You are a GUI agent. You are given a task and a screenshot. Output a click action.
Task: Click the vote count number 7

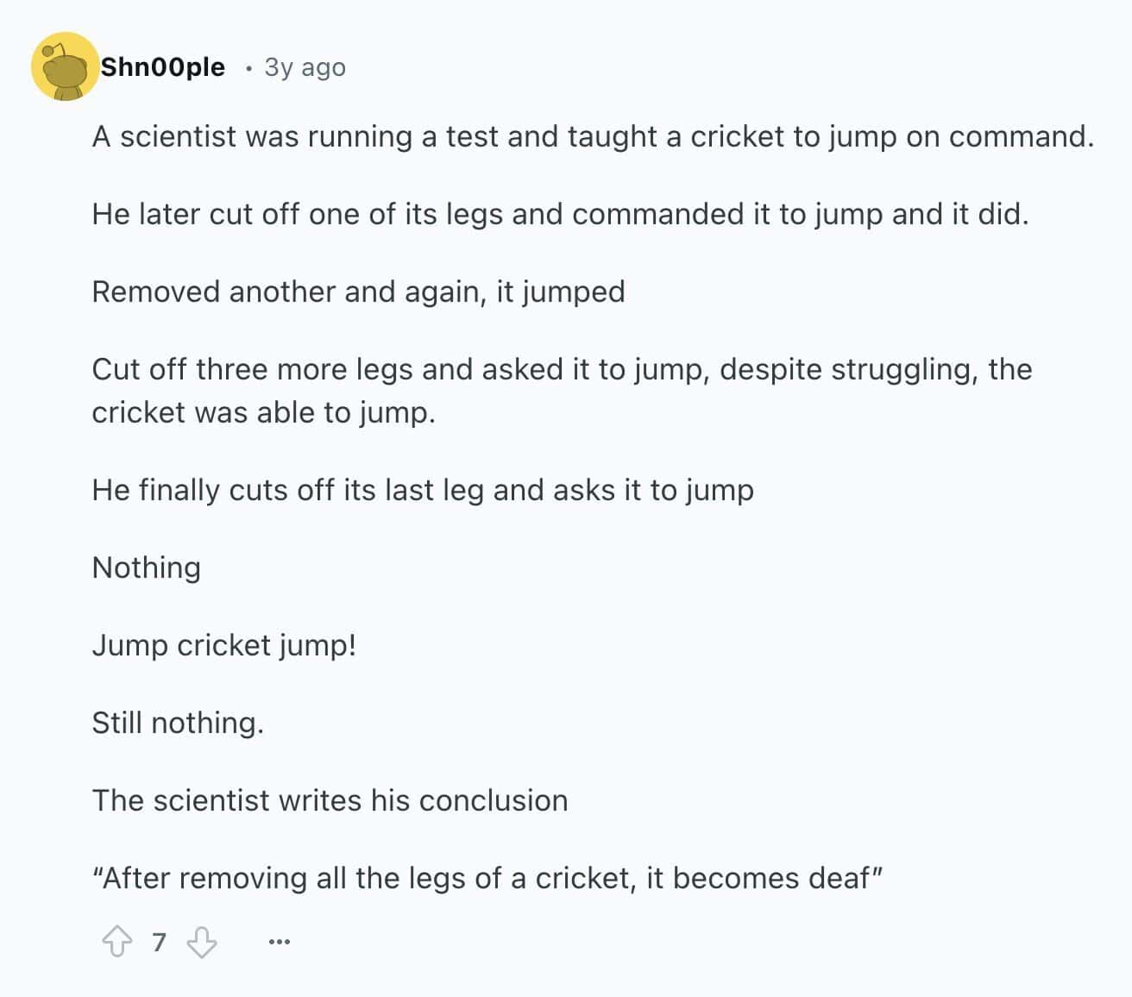[159, 942]
